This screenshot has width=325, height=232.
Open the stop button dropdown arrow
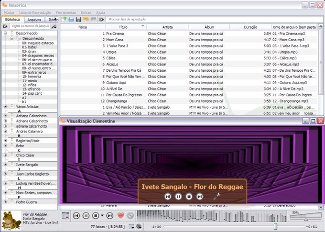click(102, 216)
